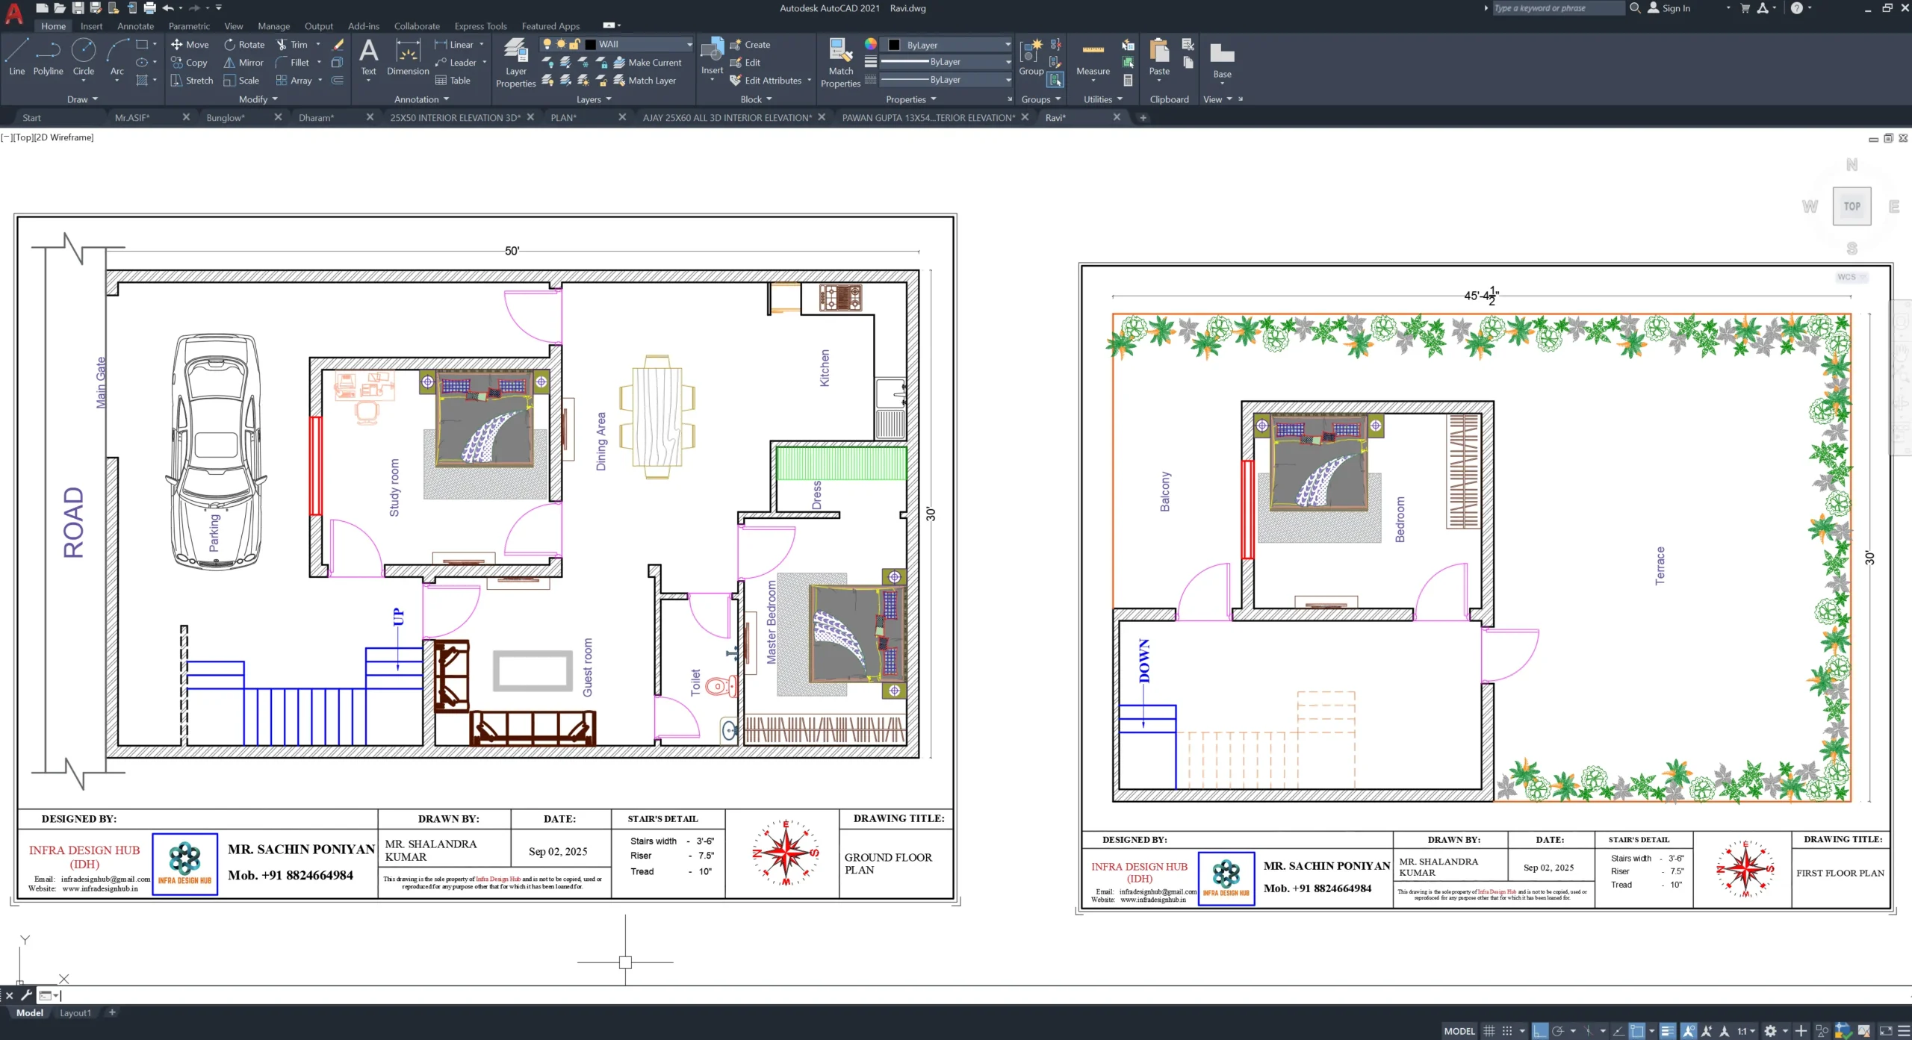Viewport: 1912px width, 1040px height.
Task: Toggle the drawing grid display
Action: tap(1489, 1031)
